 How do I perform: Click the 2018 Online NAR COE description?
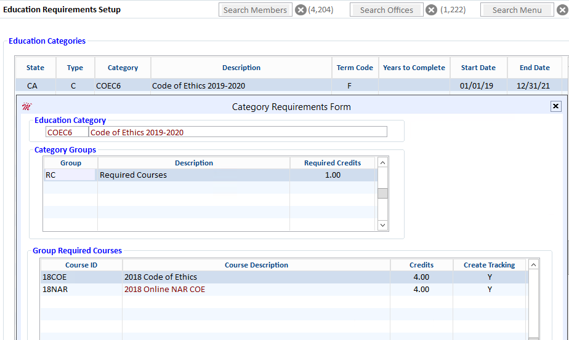point(165,289)
